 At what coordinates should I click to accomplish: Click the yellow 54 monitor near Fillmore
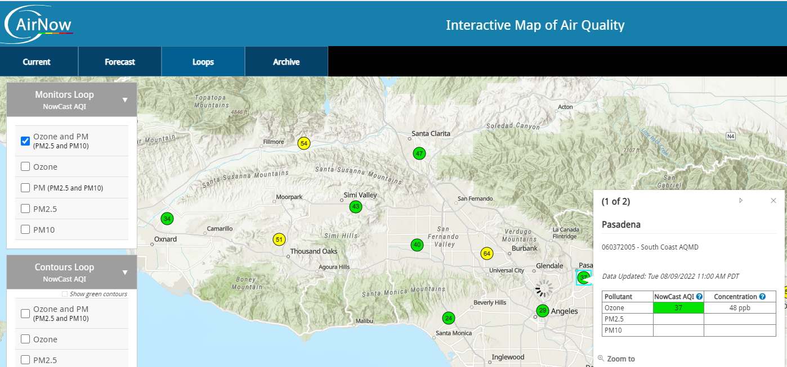(304, 143)
